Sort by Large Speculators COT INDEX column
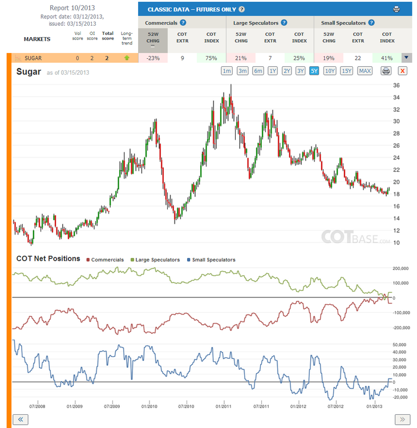The width and height of the screenshot is (417, 428). [x=299, y=38]
